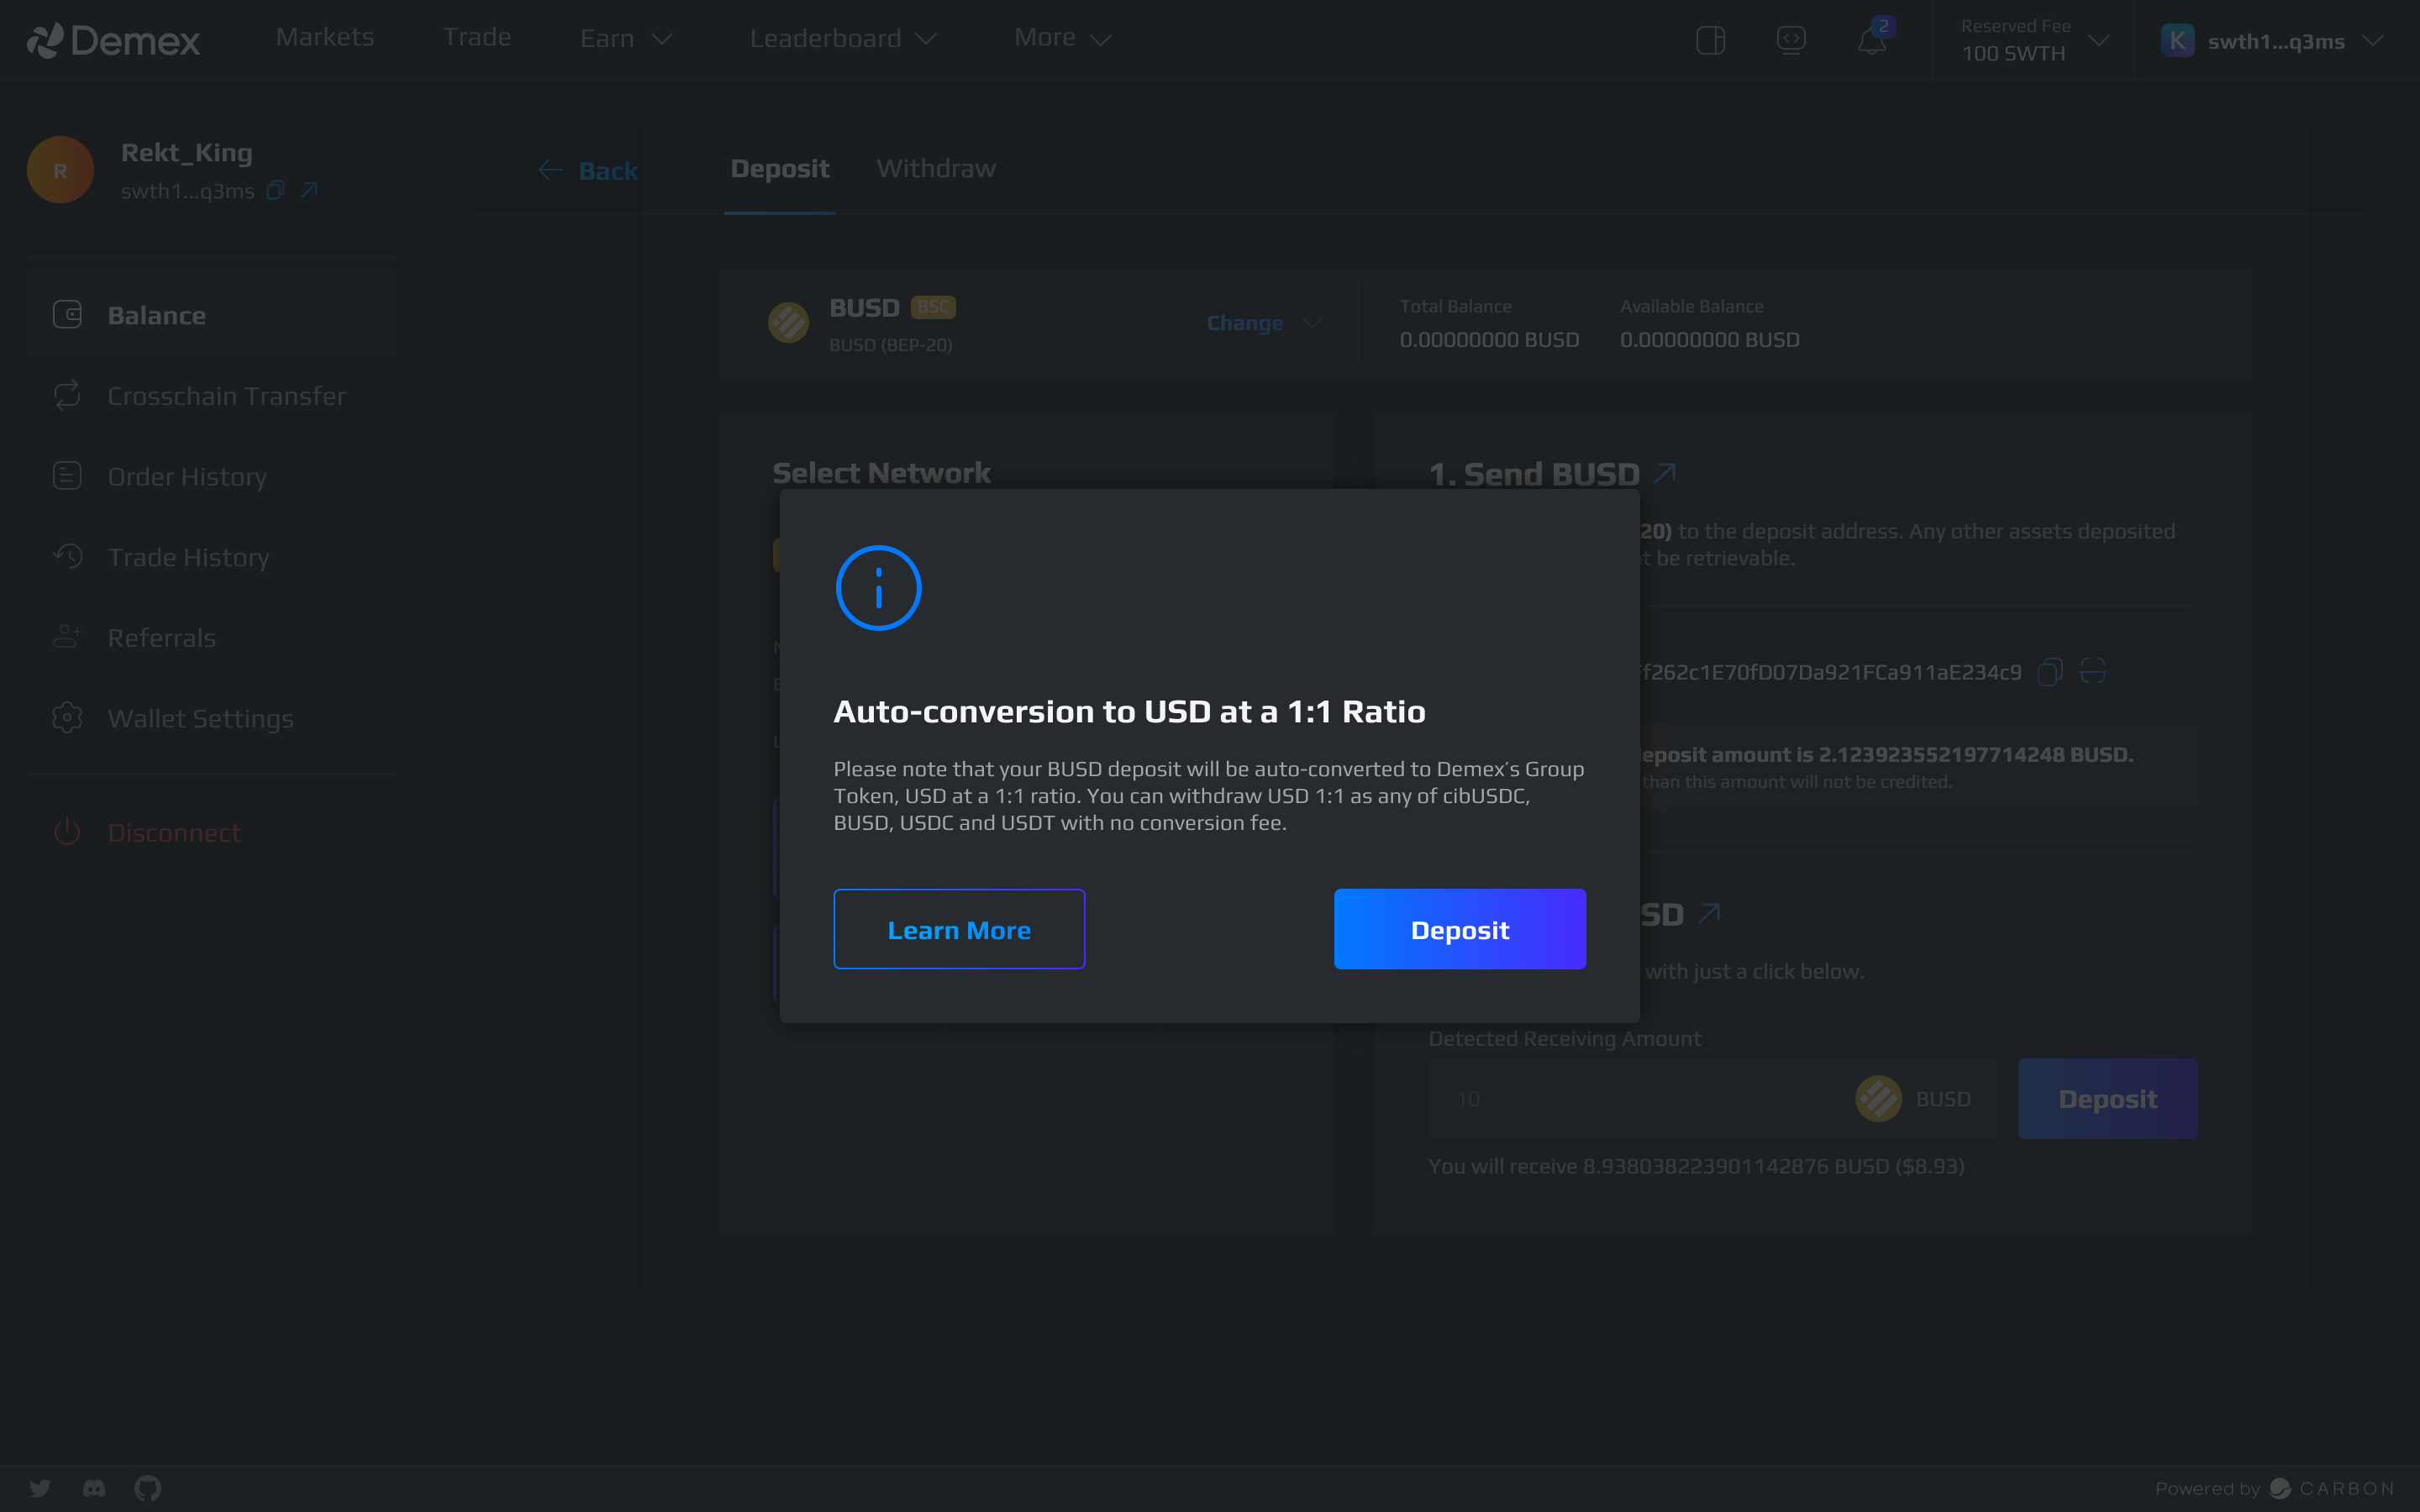Screen dimensions: 2420x1512
Task: Open the Trade page
Action: pos(477,37)
